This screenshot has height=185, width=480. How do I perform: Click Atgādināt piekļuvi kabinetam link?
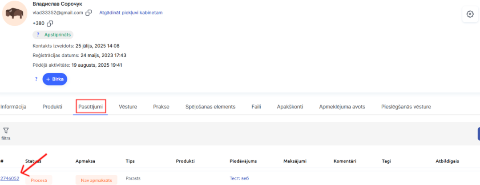click(x=131, y=12)
